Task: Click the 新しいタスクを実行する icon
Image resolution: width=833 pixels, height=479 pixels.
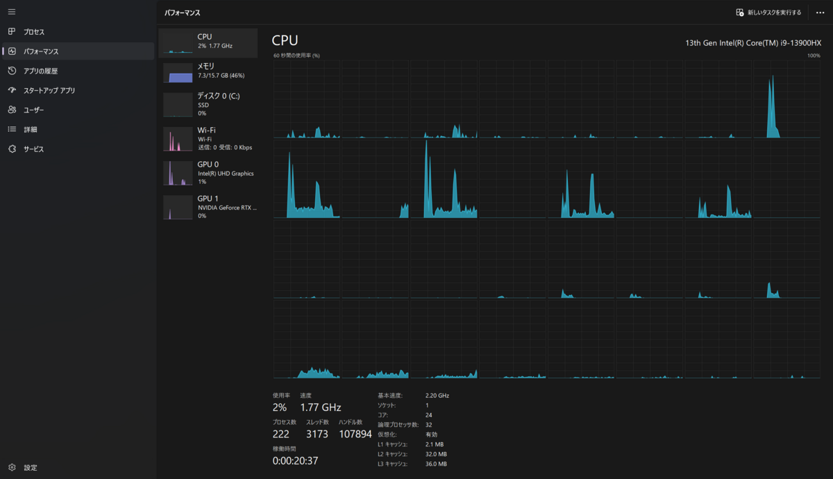Action: click(x=740, y=12)
